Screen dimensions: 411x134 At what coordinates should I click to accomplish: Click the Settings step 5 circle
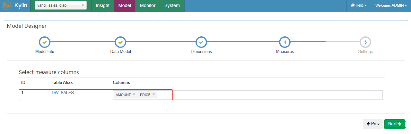[x=365, y=42]
